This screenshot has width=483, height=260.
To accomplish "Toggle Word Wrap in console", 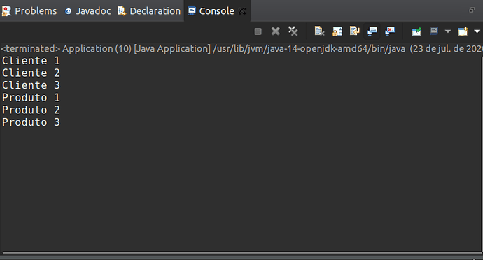I will tap(354, 31).
